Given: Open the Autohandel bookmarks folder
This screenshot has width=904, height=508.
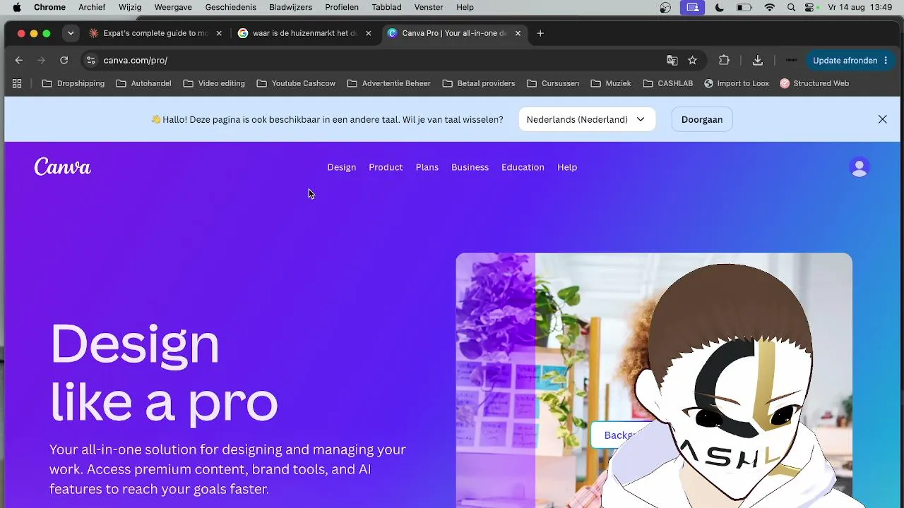Looking at the screenshot, I should pos(143,83).
